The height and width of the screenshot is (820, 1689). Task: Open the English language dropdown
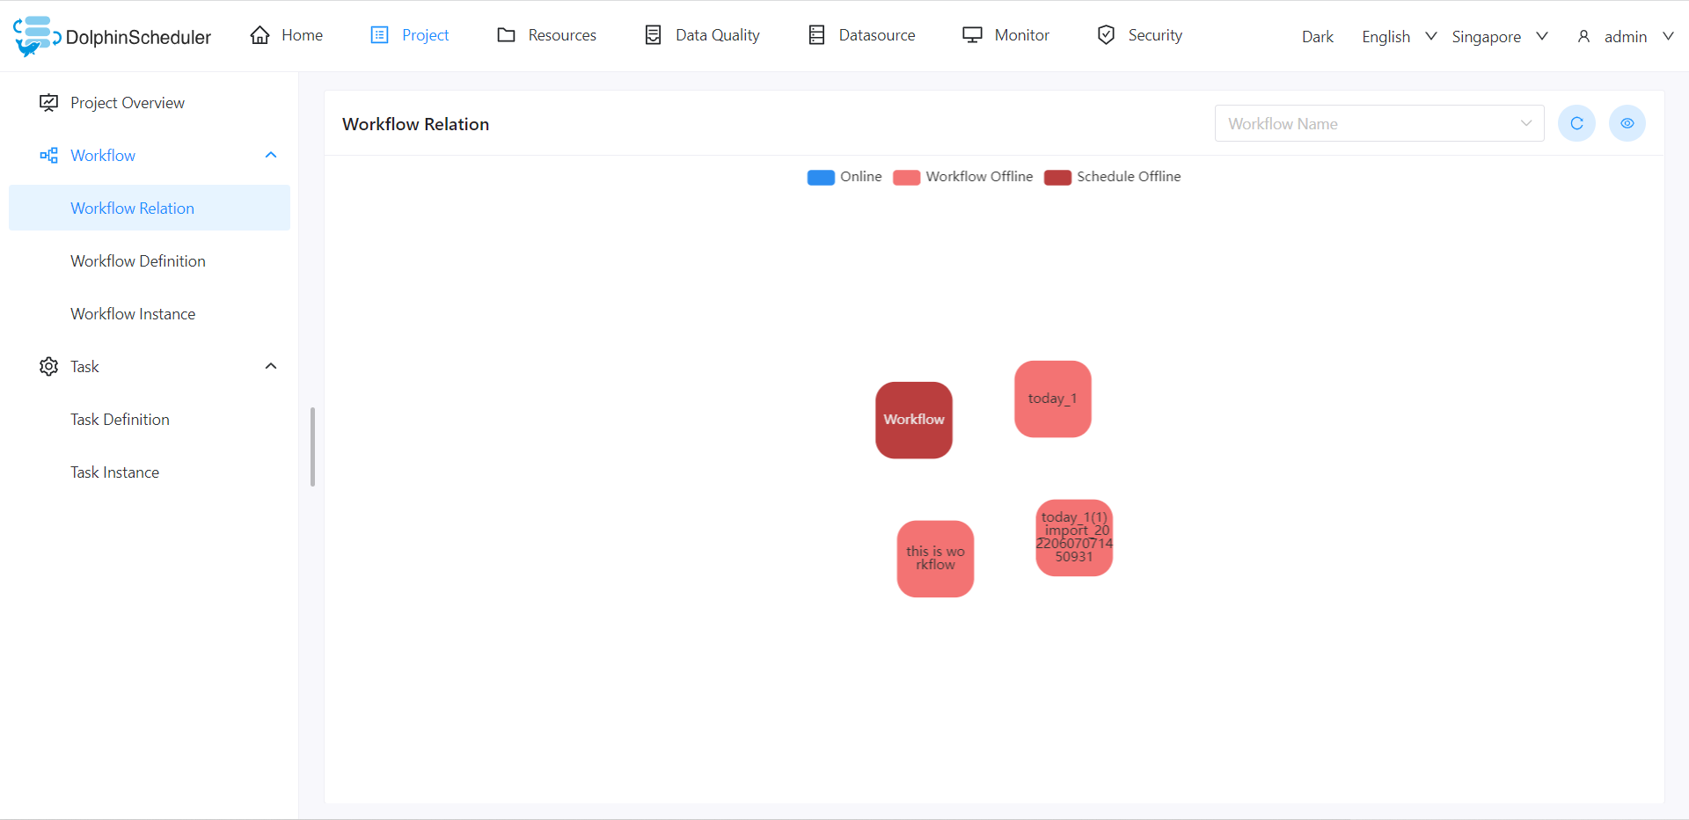(1398, 37)
